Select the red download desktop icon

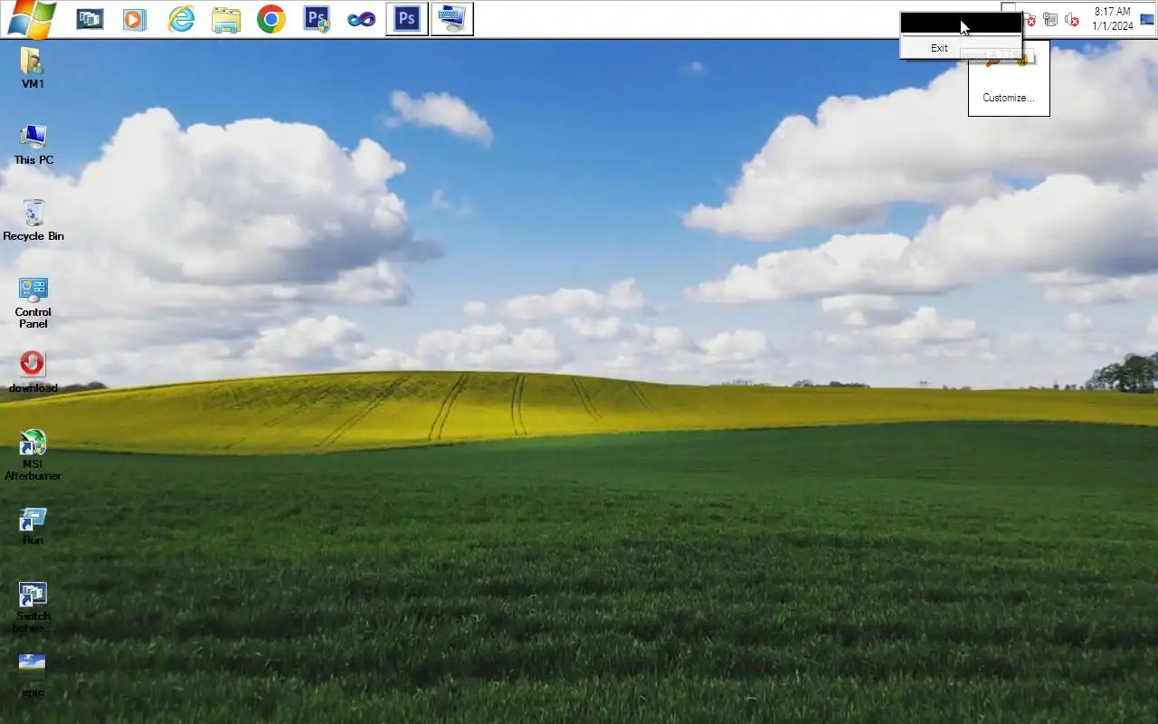point(33,373)
